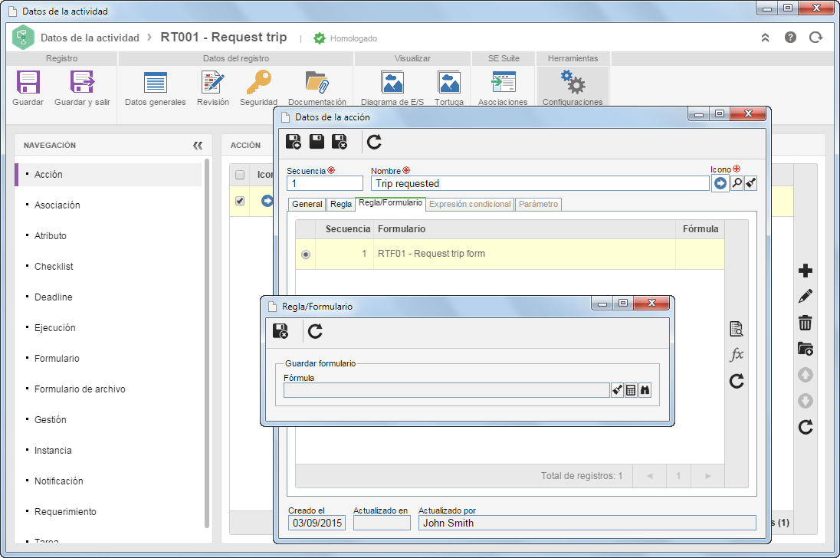Click Guardar y salir icon
Viewport: 840px width, 558px height.
(82, 83)
